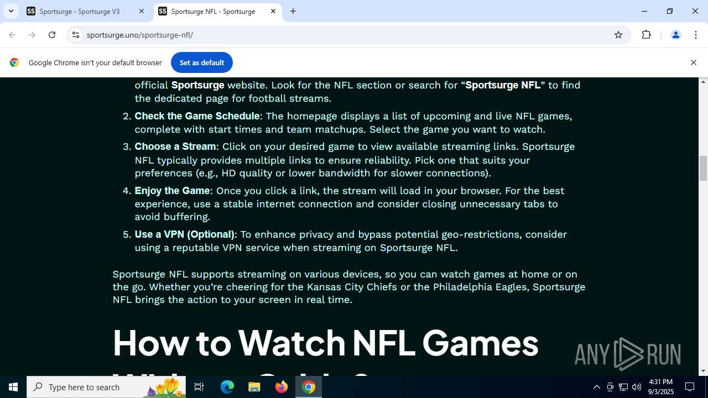The width and height of the screenshot is (708, 398).
Task: View site information icon
Action: click(76, 35)
